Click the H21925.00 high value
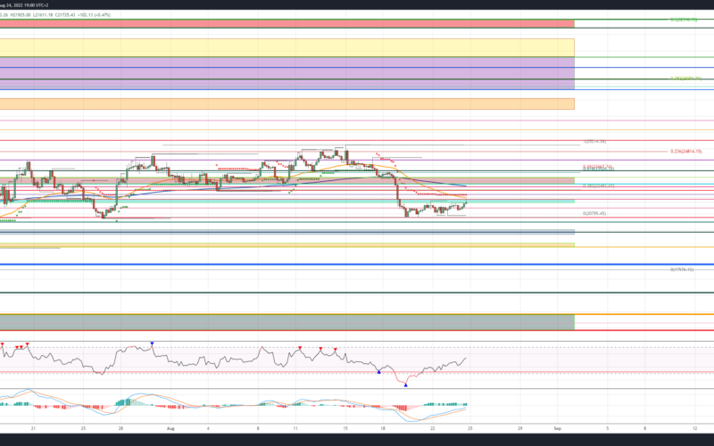This screenshot has height=446, width=714. [21, 14]
